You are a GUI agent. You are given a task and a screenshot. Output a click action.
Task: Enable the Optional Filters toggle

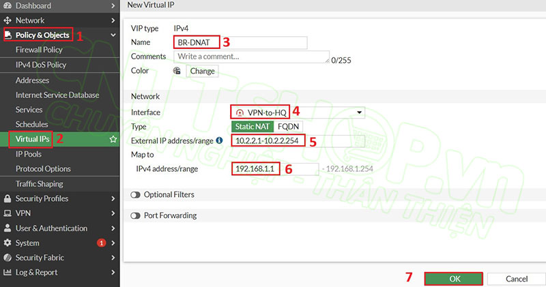coord(135,195)
